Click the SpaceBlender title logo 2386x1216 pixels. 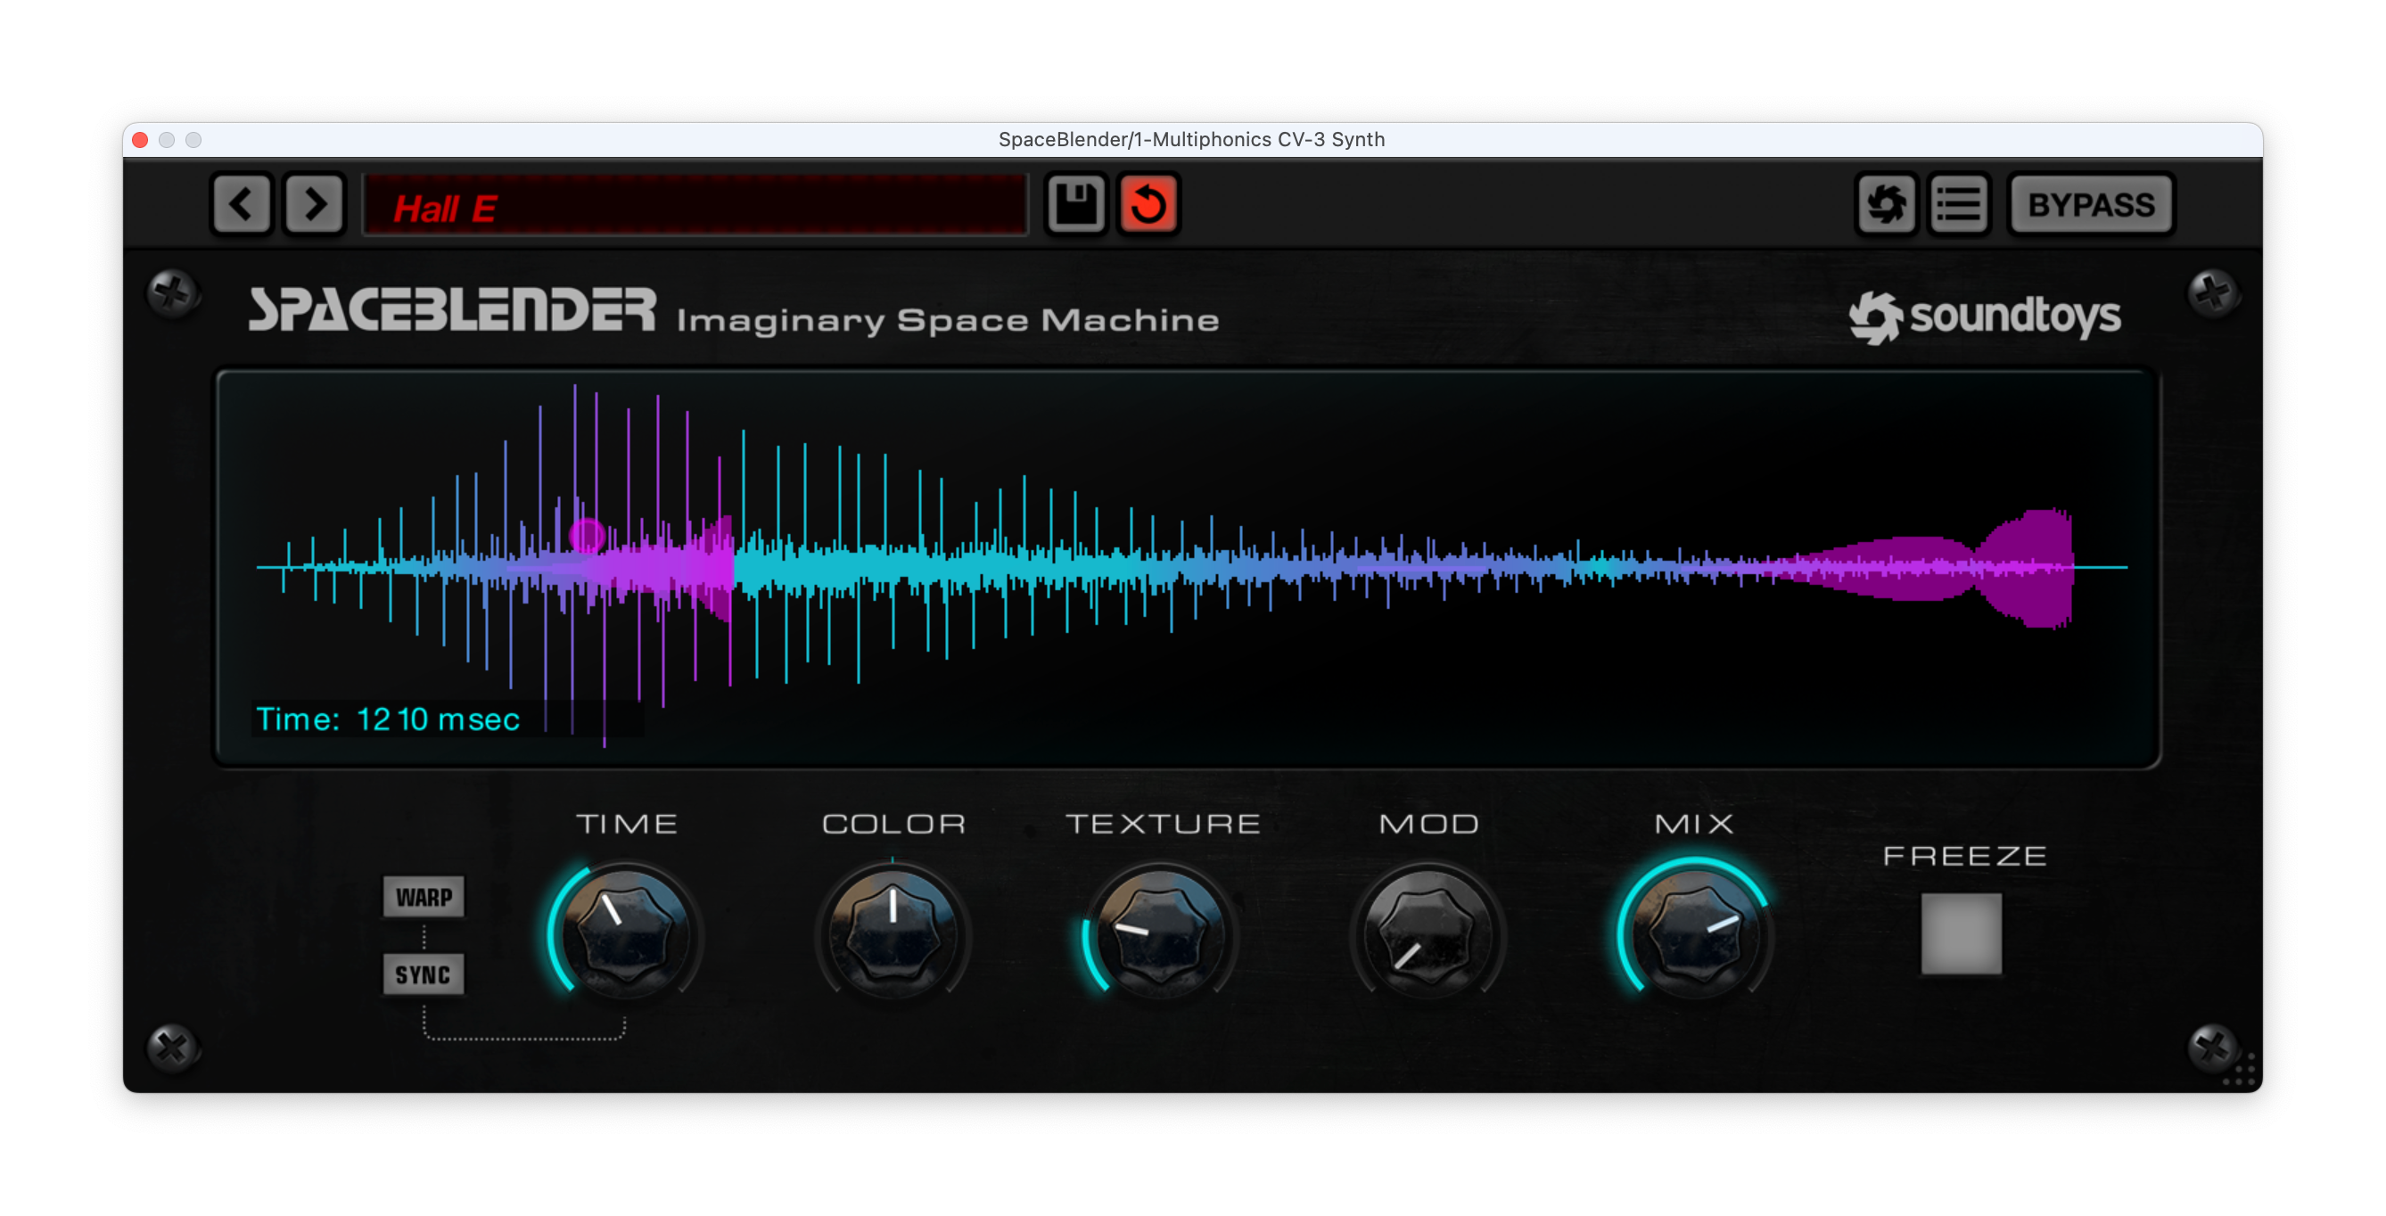(x=452, y=310)
